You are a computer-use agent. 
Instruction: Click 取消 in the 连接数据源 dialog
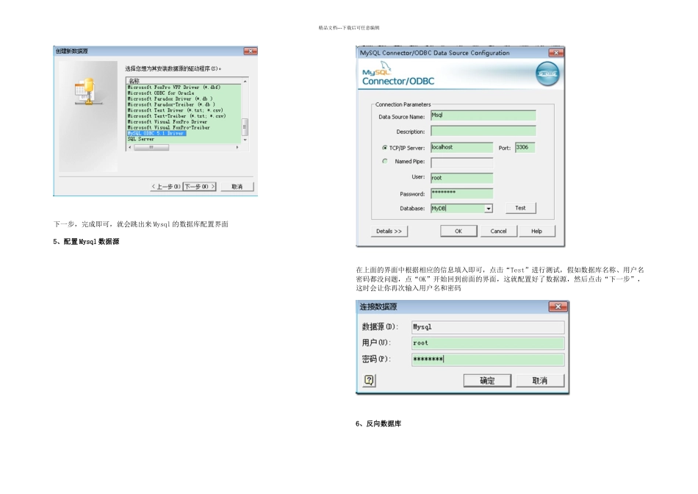pyautogui.click(x=540, y=380)
